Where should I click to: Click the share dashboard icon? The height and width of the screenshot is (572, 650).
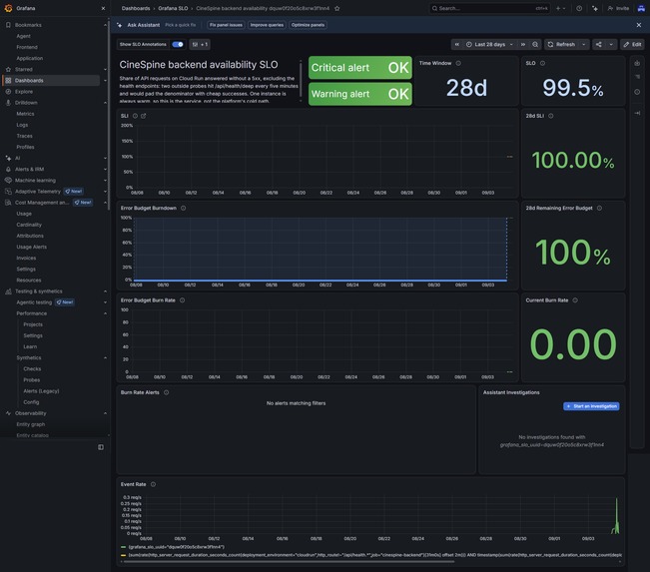click(599, 44)
